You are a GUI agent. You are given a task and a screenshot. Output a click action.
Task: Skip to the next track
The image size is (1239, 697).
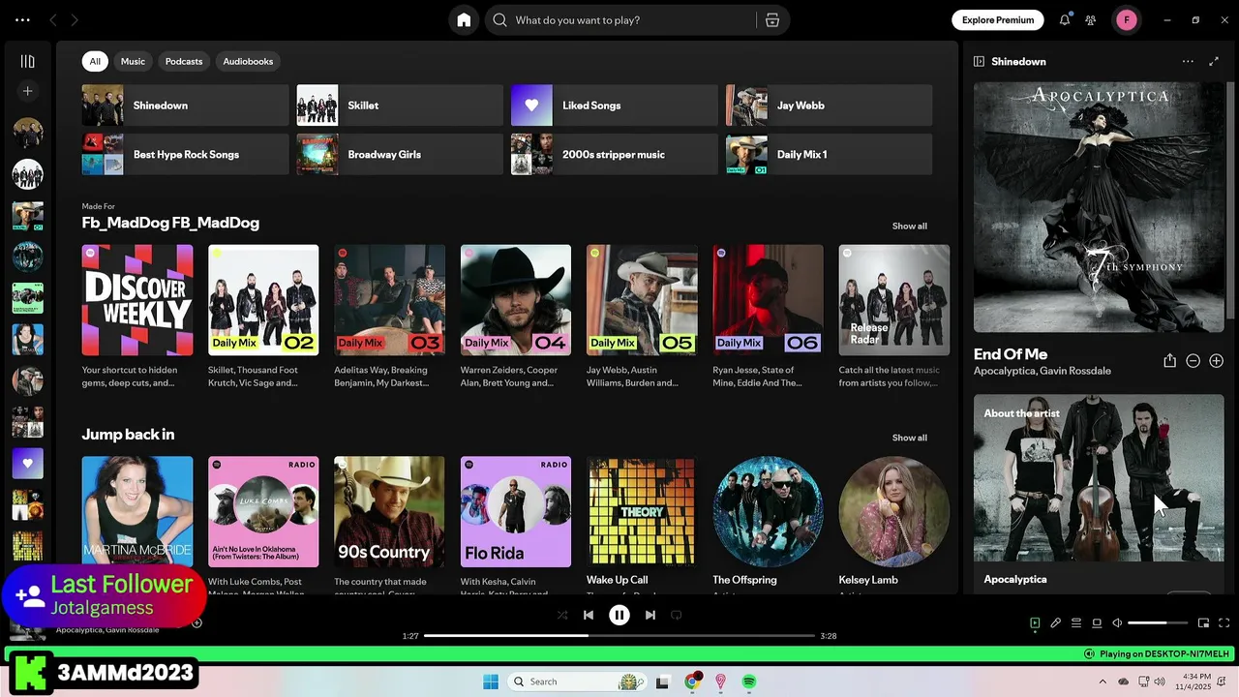[650, 615]
